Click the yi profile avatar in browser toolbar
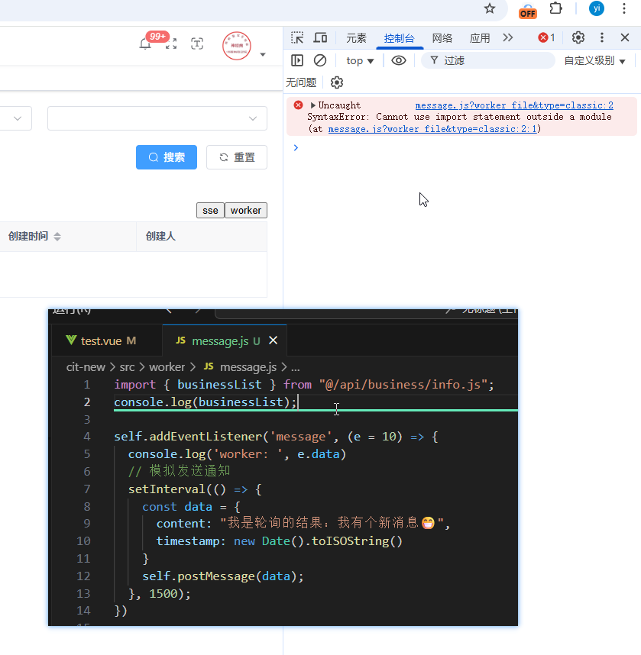This screenshot has width=641, height=655. [x=597, y=8]
